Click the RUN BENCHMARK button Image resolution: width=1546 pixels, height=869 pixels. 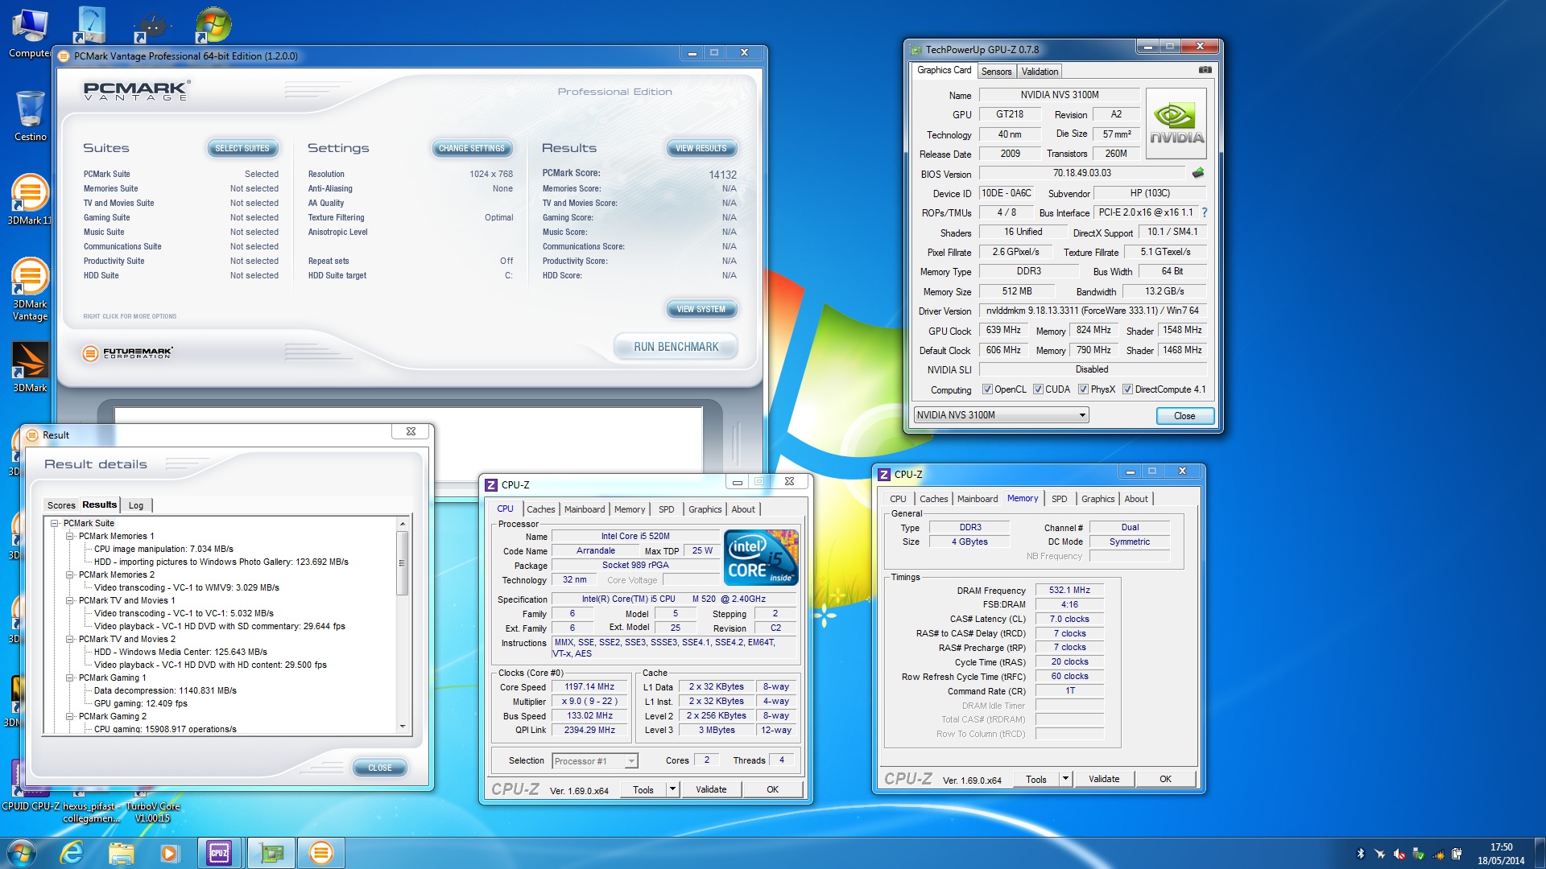676,347
